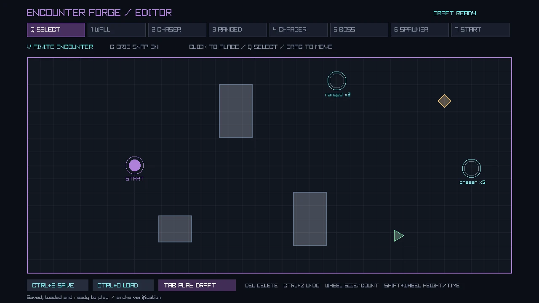Choose the 7 START tool
Viewport: 539px width, 303px height.
(x=480, y=30)
